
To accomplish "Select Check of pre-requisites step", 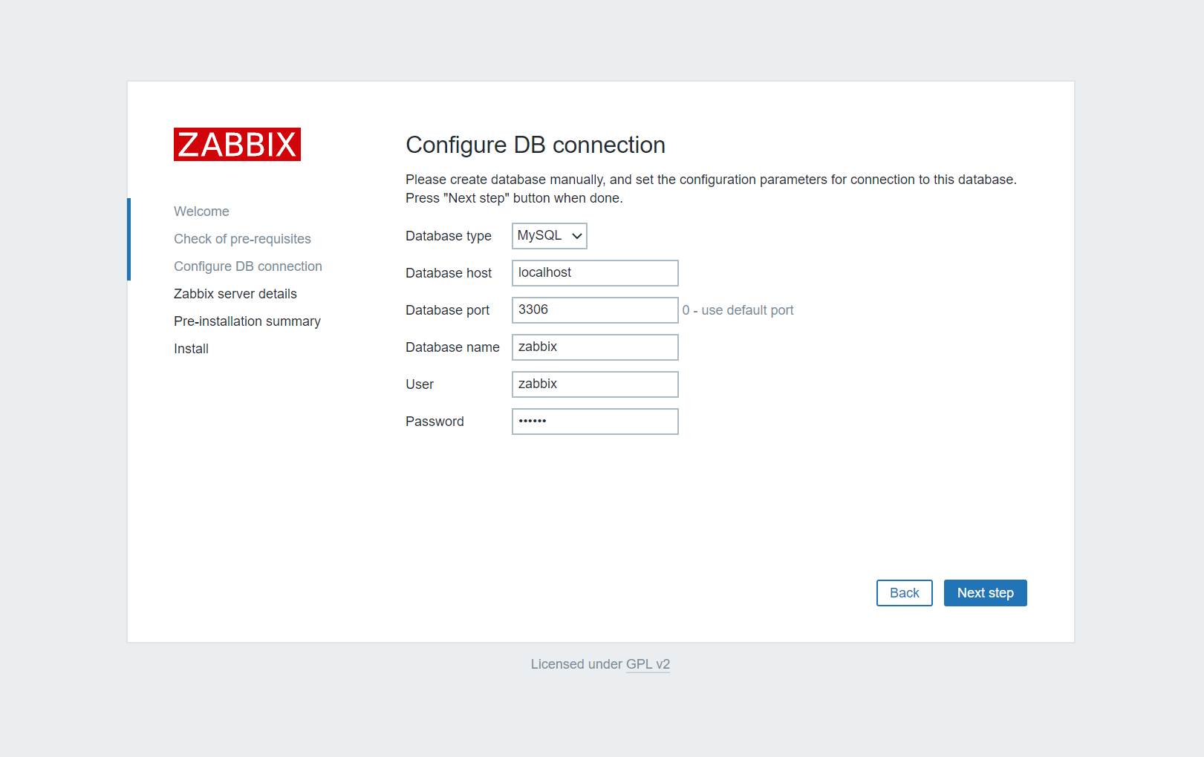I will (x=242, y=239).
